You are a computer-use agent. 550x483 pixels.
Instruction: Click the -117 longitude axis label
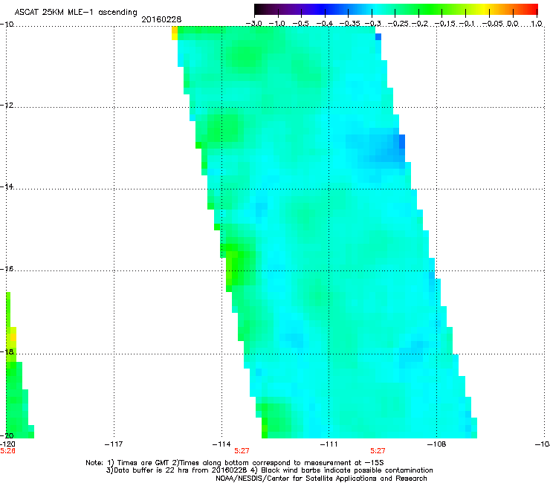[114, 444]
